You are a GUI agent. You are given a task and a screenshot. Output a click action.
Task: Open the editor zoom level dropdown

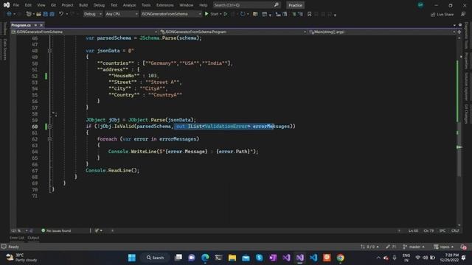click(19, 230)
